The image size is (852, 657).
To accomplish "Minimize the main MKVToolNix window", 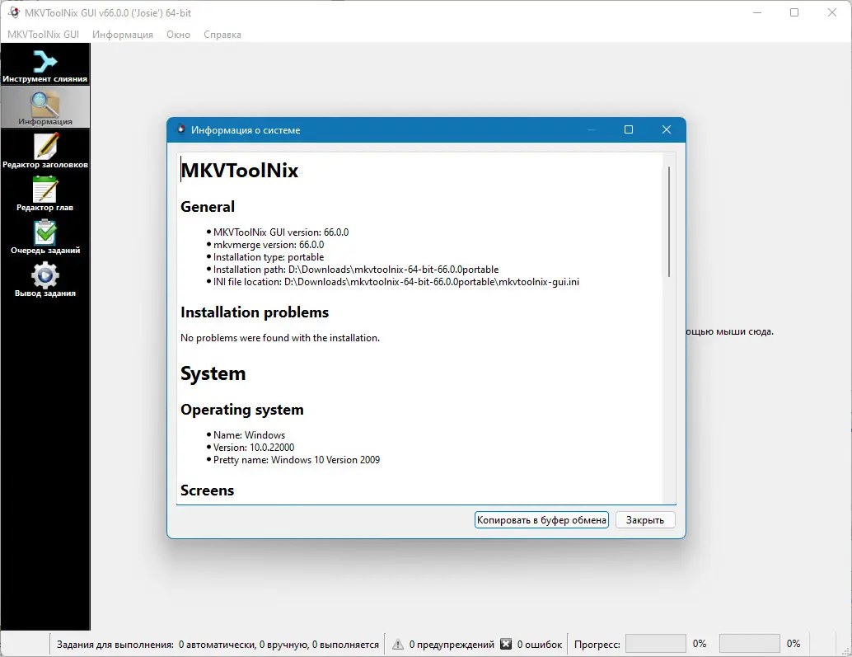I will pyautogui.click(x=757, y=12).
